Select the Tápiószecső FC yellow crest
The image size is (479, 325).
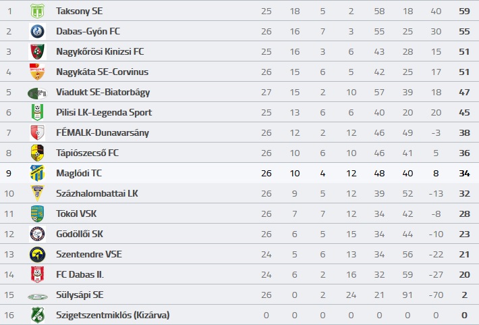click(37, 153)
